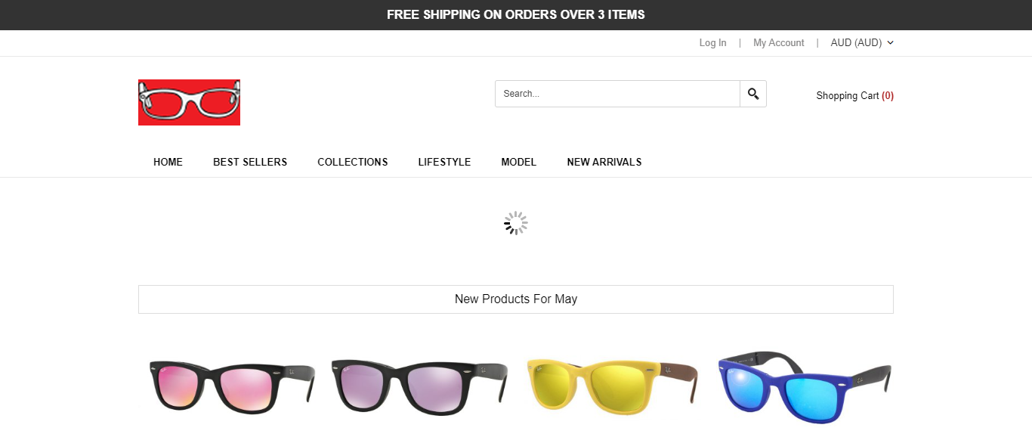Click the loading spinner in the banner area
Screen dimensions: 1032x437
tap(516, 223)
